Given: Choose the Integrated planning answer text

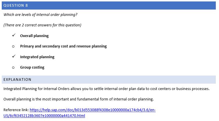Looking at the screenshot, I should (37, 57).
